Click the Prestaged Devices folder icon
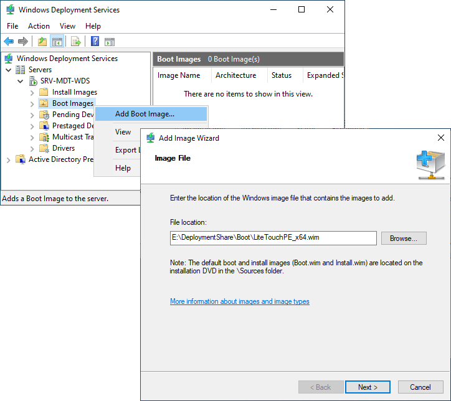 click(44, 126)
